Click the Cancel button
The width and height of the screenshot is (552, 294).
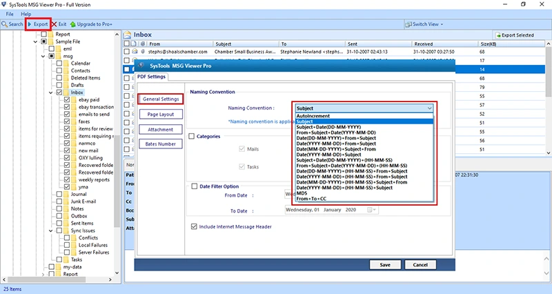420,265
